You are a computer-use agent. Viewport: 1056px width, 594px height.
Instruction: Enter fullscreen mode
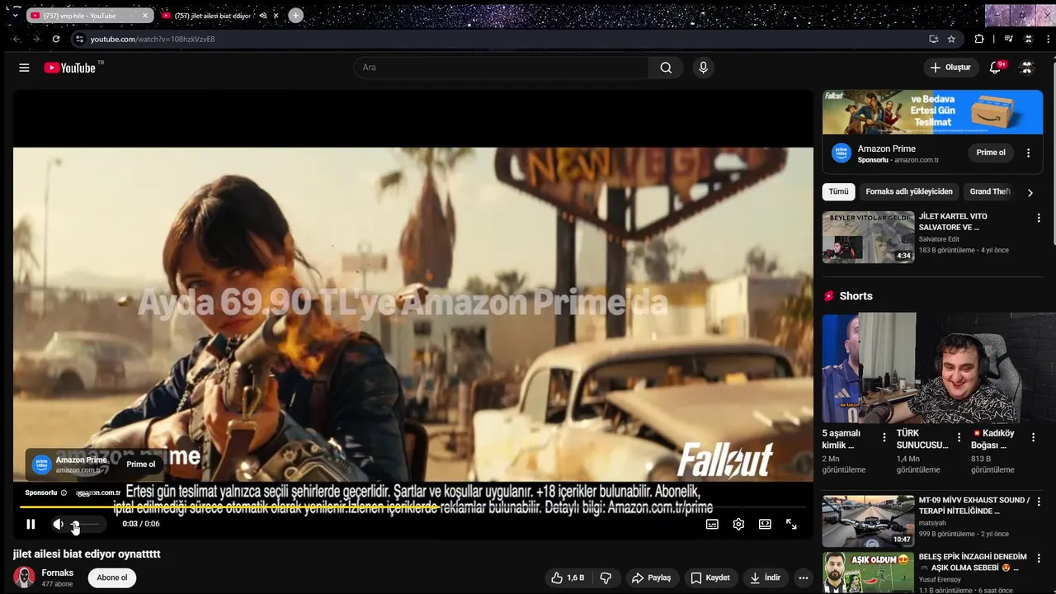[791, 524]
